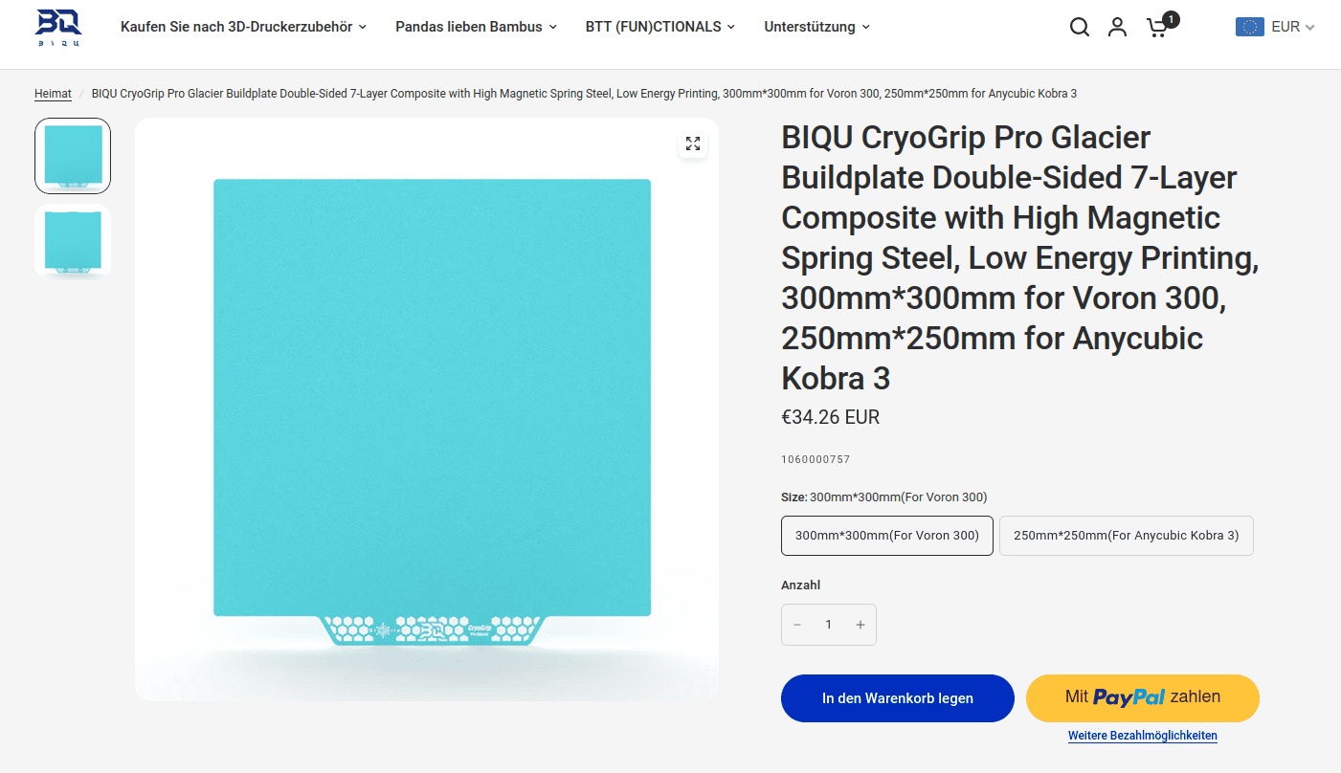Click the In den Warenkorb legen button
The height and width of the screenshot is (773, 1341).
(x=897, y=698)
